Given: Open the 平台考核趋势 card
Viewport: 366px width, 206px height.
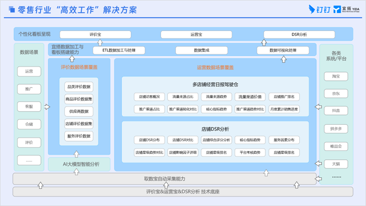Looking at the screenshot, I should coord(250,152).
